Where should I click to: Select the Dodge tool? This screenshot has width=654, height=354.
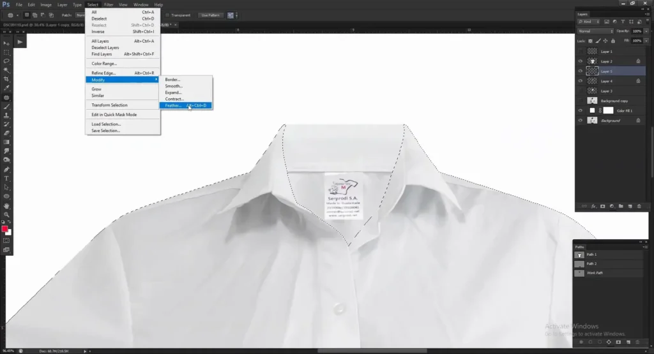[x=6, y=160]
